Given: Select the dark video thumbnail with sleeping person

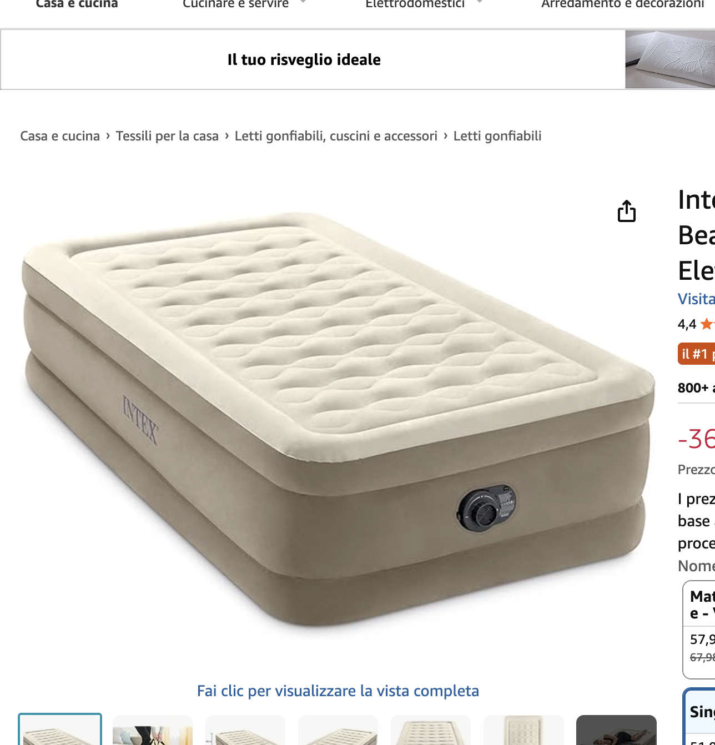Looking at the screenshot, I should [616, 730].
